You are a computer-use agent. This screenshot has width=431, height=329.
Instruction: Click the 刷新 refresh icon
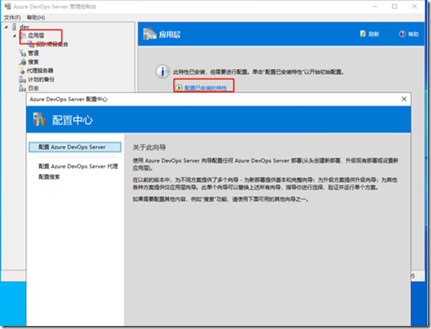tap(362, 33)
